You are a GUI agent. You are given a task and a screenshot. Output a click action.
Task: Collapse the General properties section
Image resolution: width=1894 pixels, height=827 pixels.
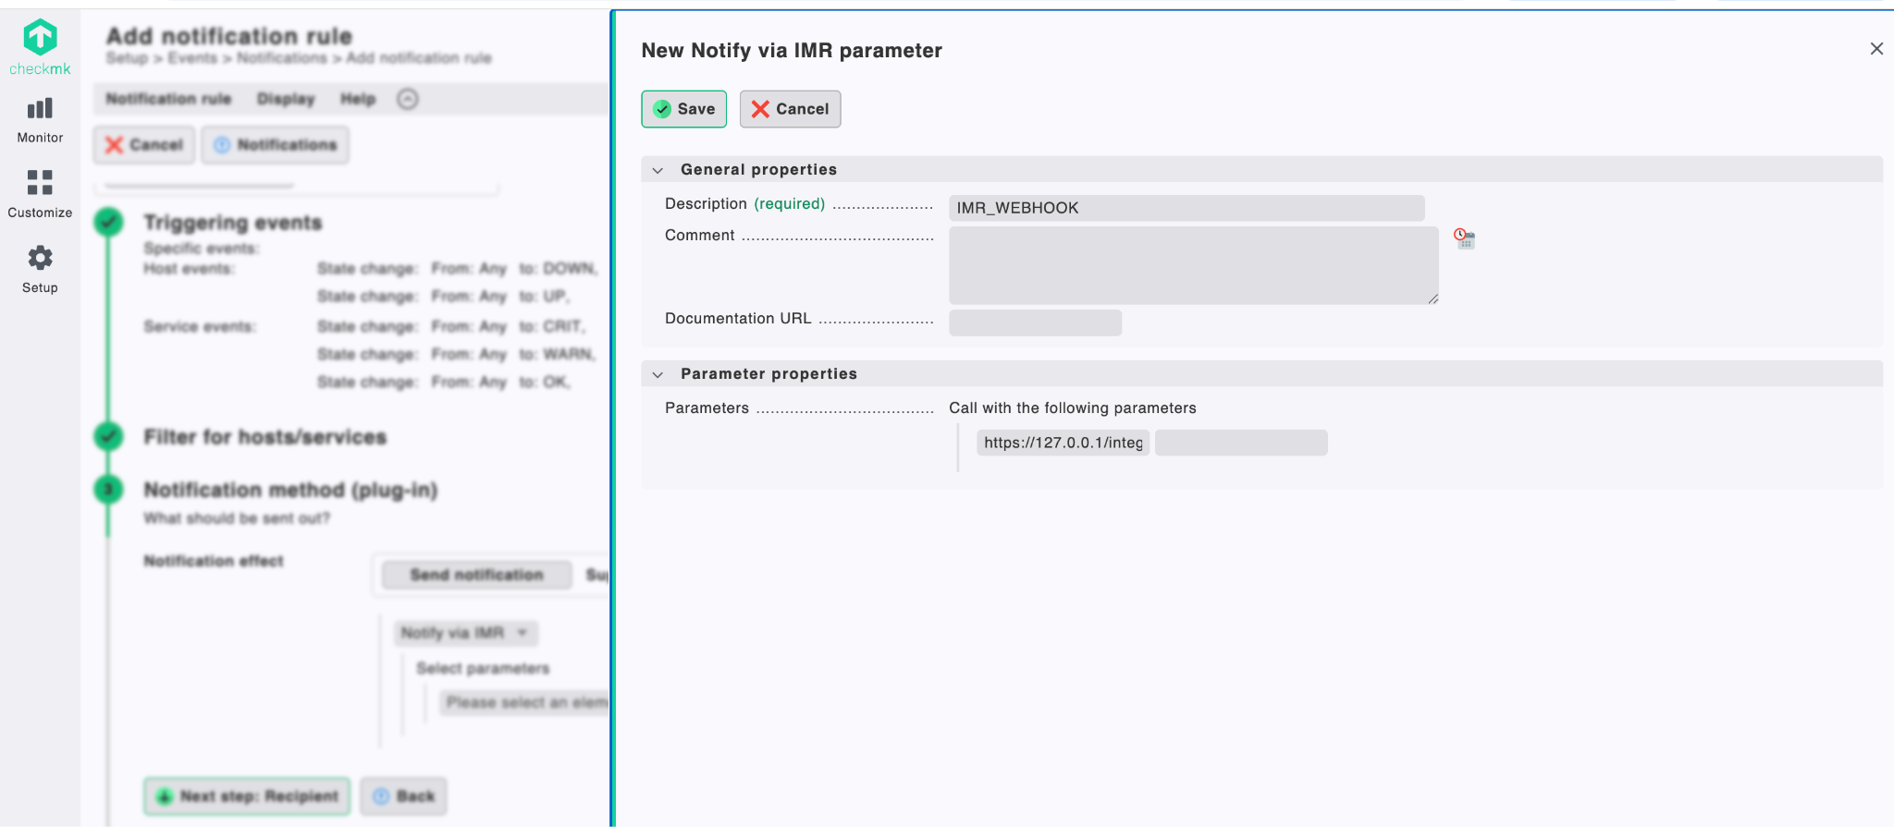658,170
